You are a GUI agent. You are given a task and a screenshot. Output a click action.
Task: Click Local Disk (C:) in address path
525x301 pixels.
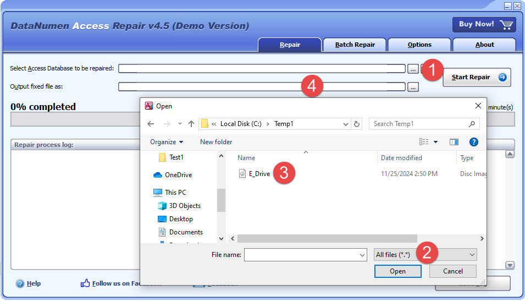241,124
